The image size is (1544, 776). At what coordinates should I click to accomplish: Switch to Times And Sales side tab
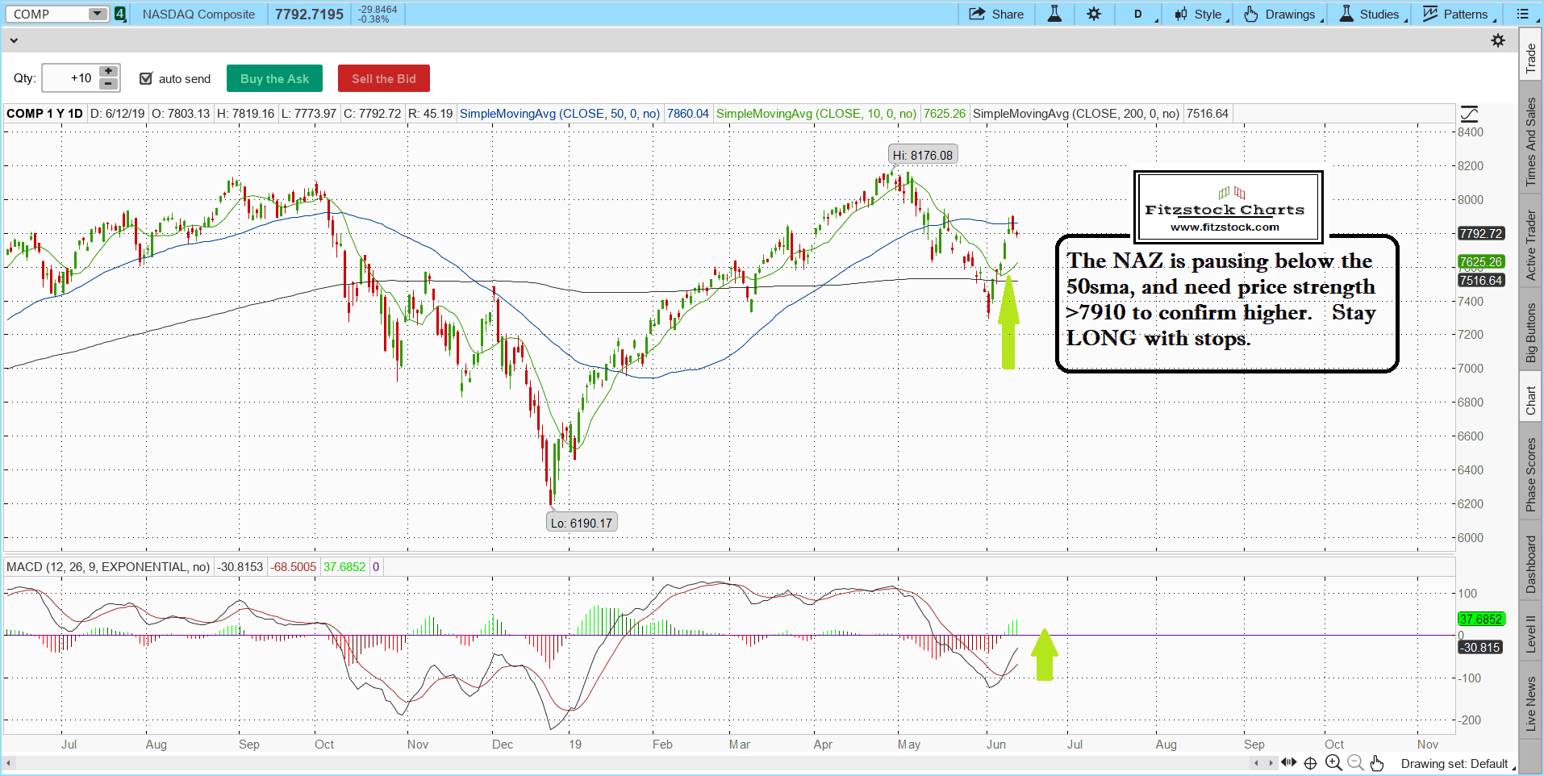[x=1530, y=143]
